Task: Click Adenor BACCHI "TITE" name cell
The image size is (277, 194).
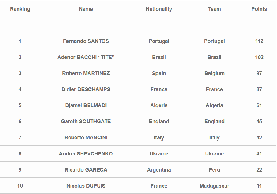Action: tap(86, 57)
